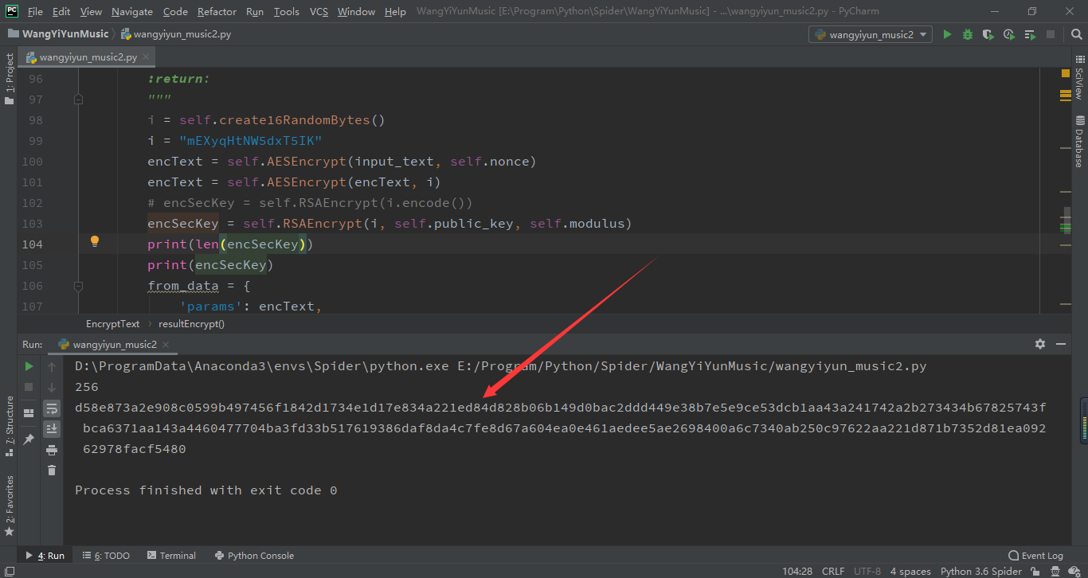Toggle scroll to end in Run console
1088x578 pixels.
coord(52,429)
